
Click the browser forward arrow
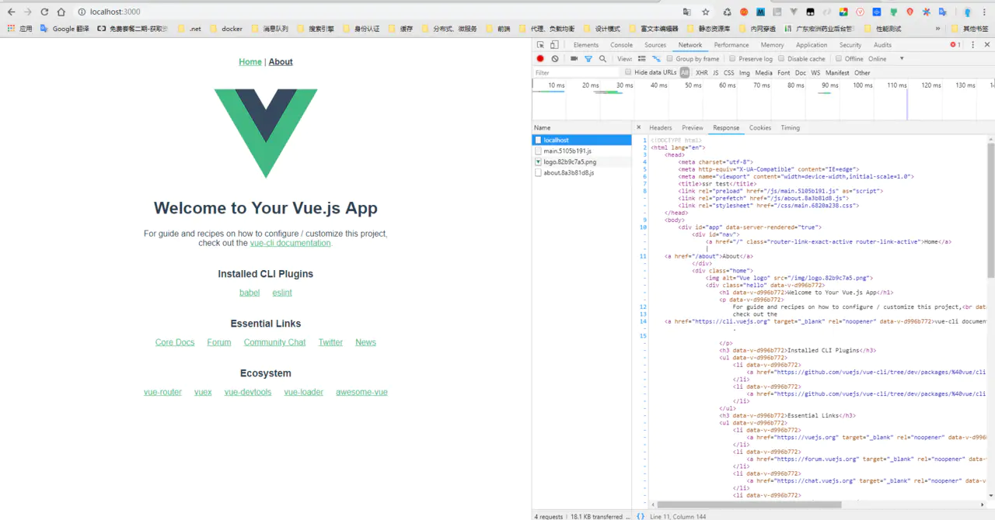click(28, 12)
